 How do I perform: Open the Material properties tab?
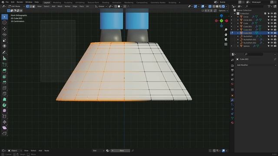232,123
